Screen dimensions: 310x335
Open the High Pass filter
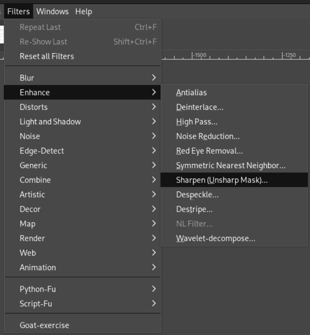click(x=196, y=122)
